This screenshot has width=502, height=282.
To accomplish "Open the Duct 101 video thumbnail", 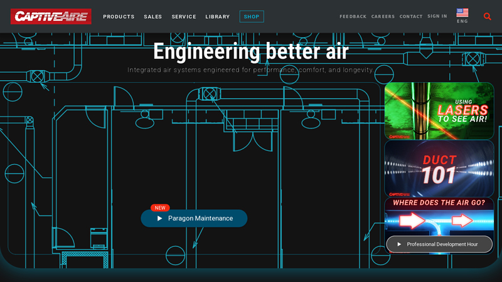I will click(x=439, y=168).
